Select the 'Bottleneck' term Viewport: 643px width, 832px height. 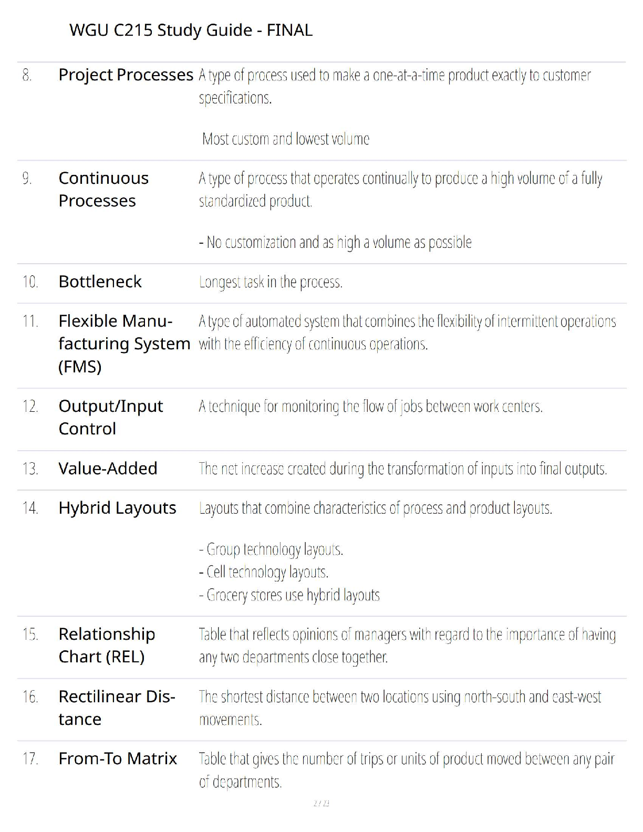100,282
